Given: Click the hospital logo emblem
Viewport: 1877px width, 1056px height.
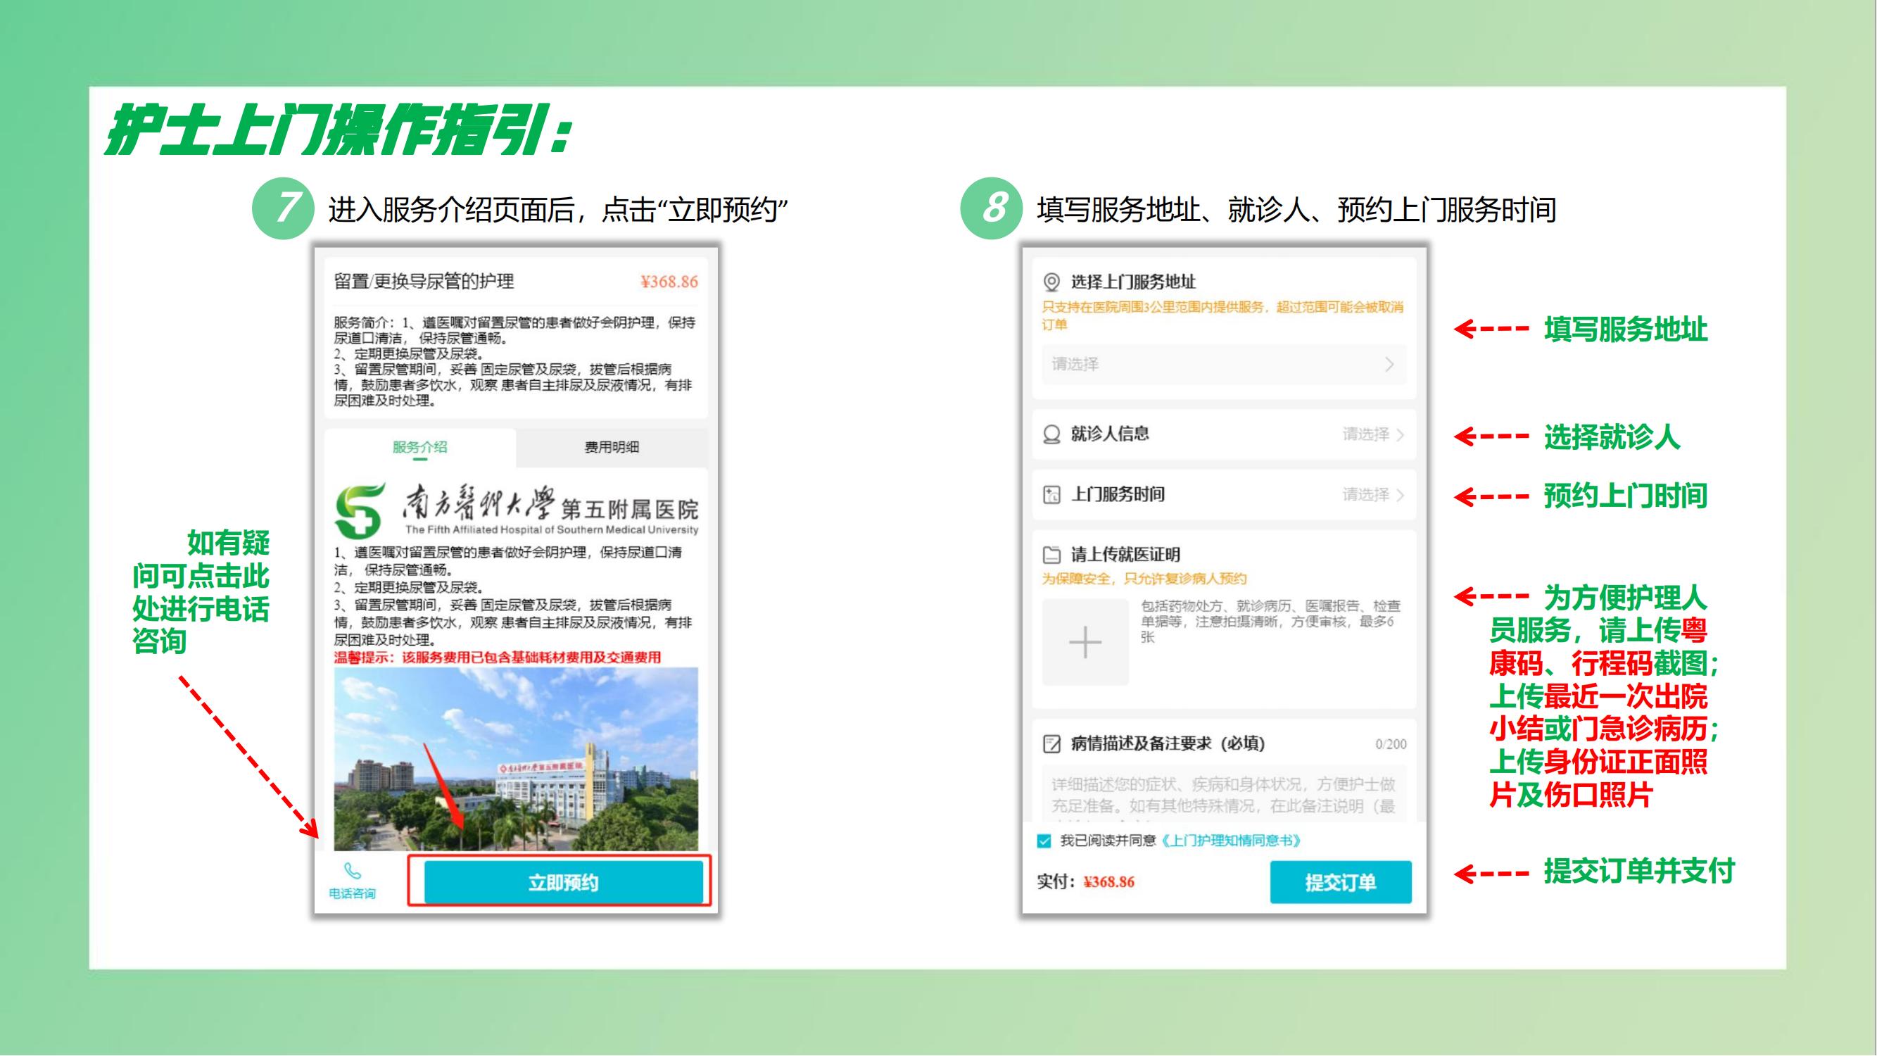Looking at the screenshot, I should (x=359, y=510).
